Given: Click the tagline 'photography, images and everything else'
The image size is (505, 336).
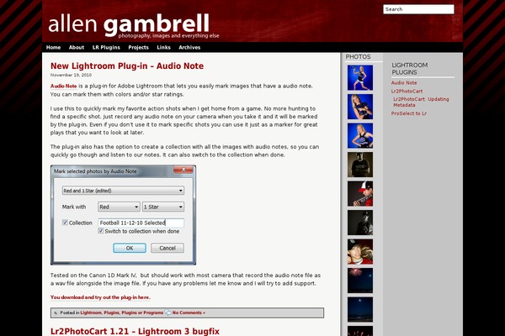Looking at the screenshot, I should tap(168, 35).
